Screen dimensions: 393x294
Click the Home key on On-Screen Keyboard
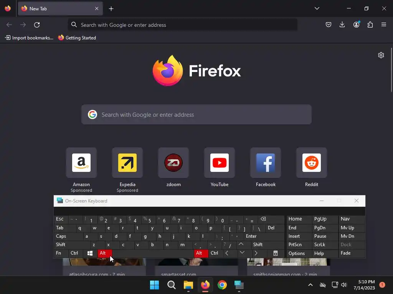coord(299,219)
